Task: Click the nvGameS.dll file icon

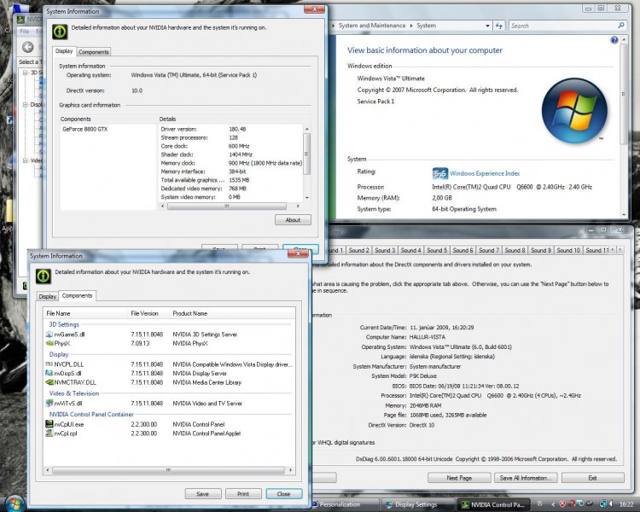Action: pyautogui.click(x=49, y=335)
